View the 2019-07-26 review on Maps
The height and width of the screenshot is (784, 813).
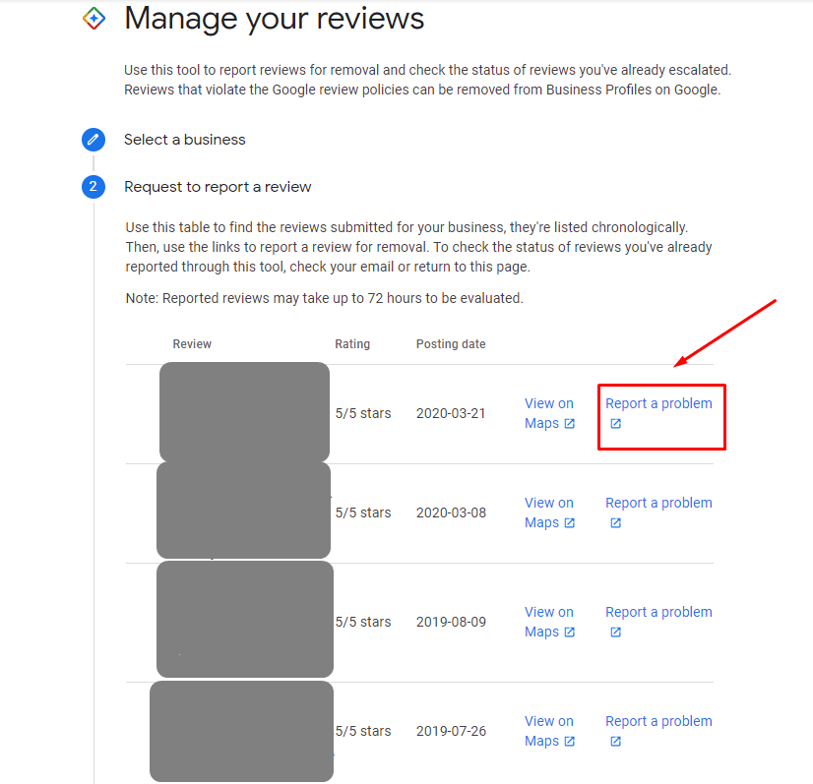[548, 722]
